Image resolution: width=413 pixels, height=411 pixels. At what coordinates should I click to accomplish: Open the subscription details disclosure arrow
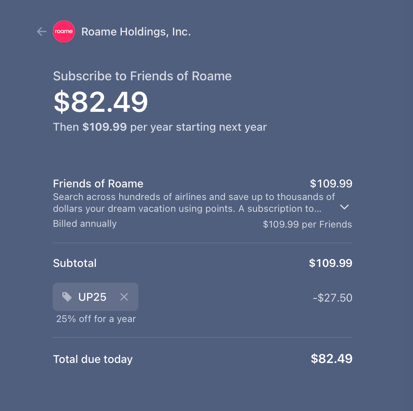pyautogui.click(x=344, y=207)
